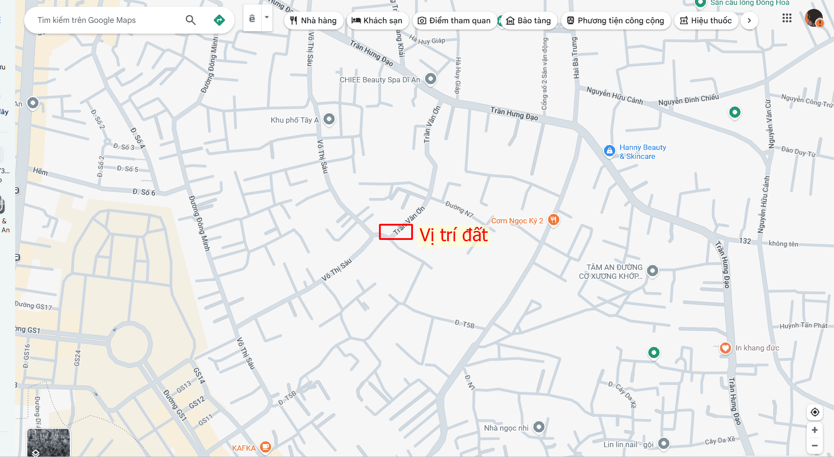
Task: Open the Google account avatar
Action: 814,18
